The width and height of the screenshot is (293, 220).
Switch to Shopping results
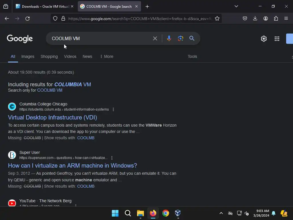(49, 56)
